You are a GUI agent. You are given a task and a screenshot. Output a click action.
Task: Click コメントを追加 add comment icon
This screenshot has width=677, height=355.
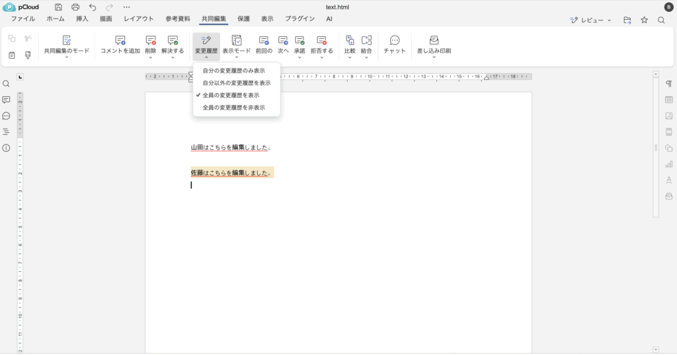[120, 40]
